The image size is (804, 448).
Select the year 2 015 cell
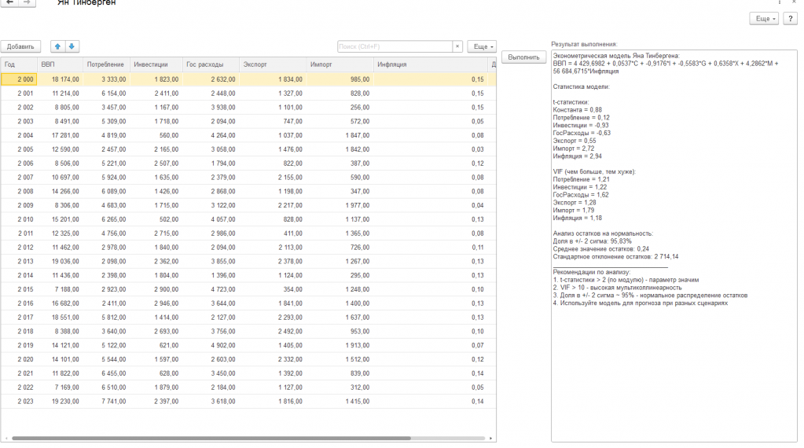tap(19, 289)
